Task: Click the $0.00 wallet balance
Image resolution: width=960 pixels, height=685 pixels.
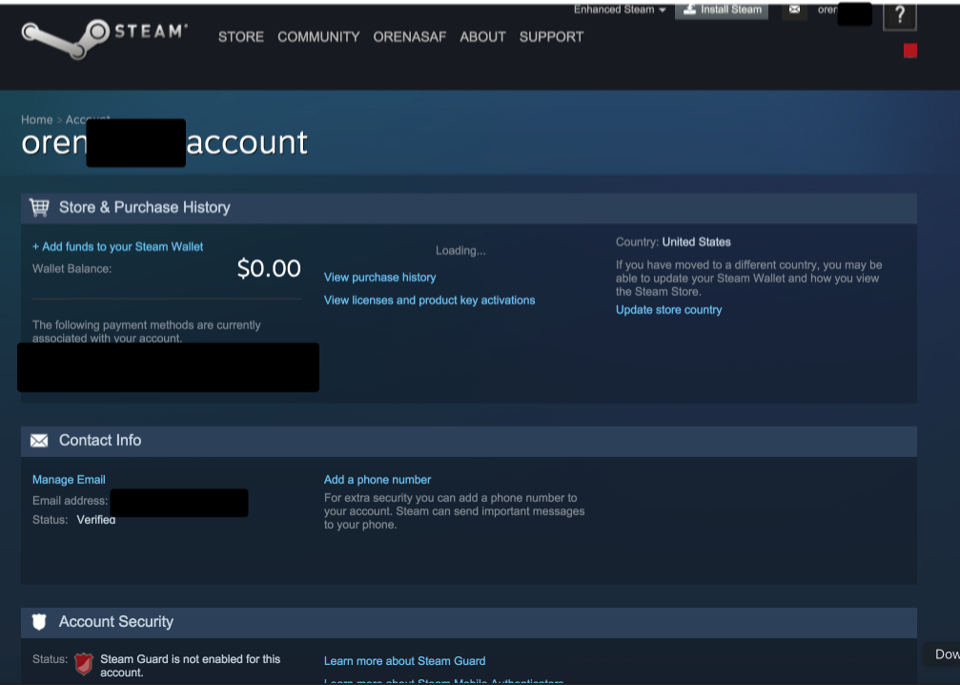Action: click(x=269, y=268)
